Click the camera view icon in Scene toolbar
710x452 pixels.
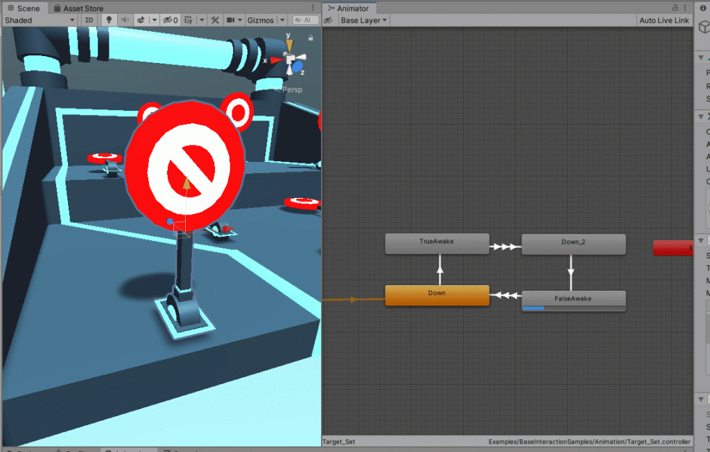tap(232, 20)
